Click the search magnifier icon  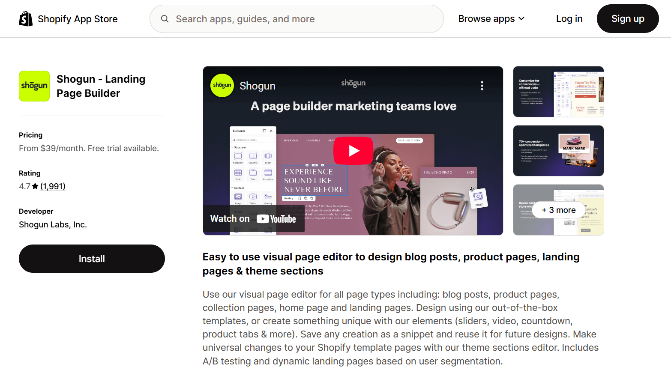[x=165, y=19]
